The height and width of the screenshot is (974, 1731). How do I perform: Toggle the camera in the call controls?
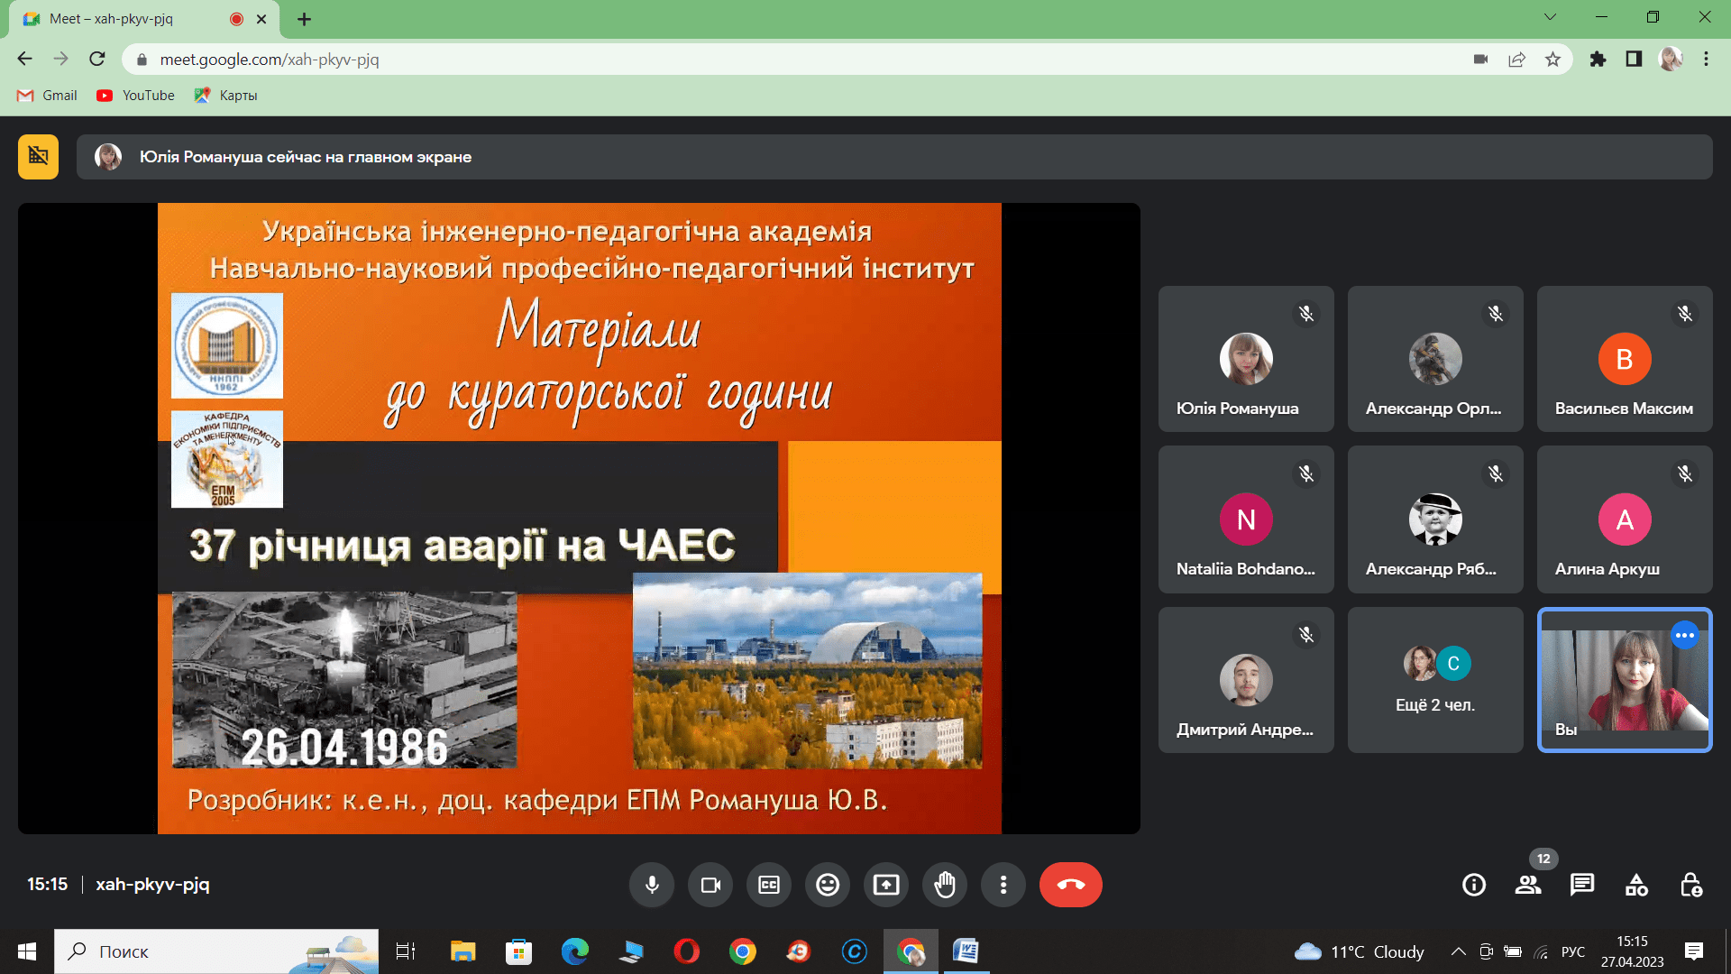coord(710,885)
